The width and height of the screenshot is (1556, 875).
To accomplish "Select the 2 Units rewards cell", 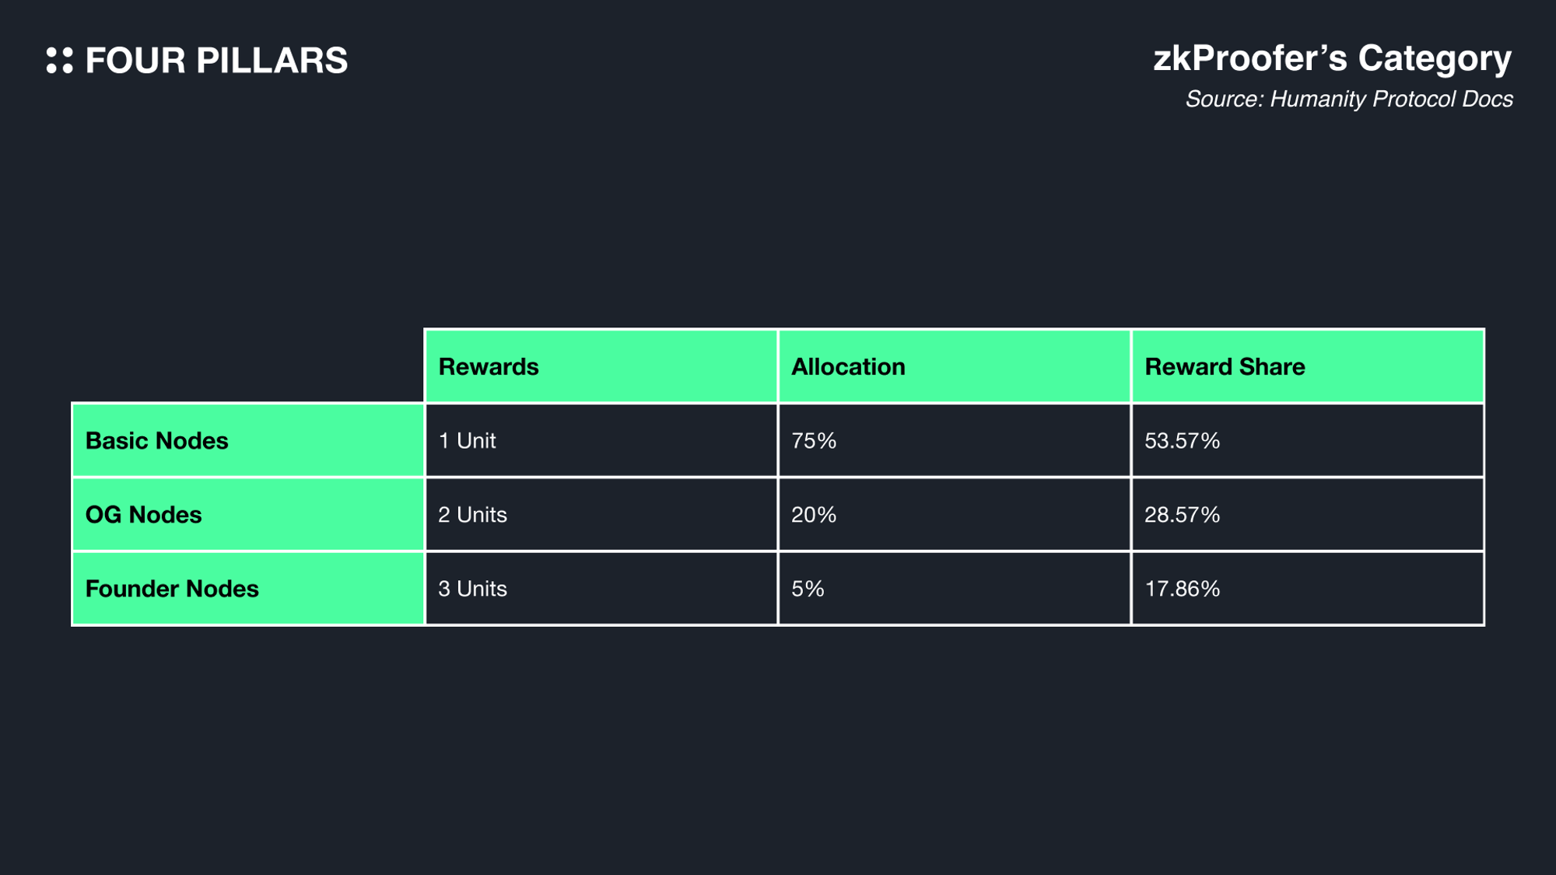I will click(x=472, y=514).
